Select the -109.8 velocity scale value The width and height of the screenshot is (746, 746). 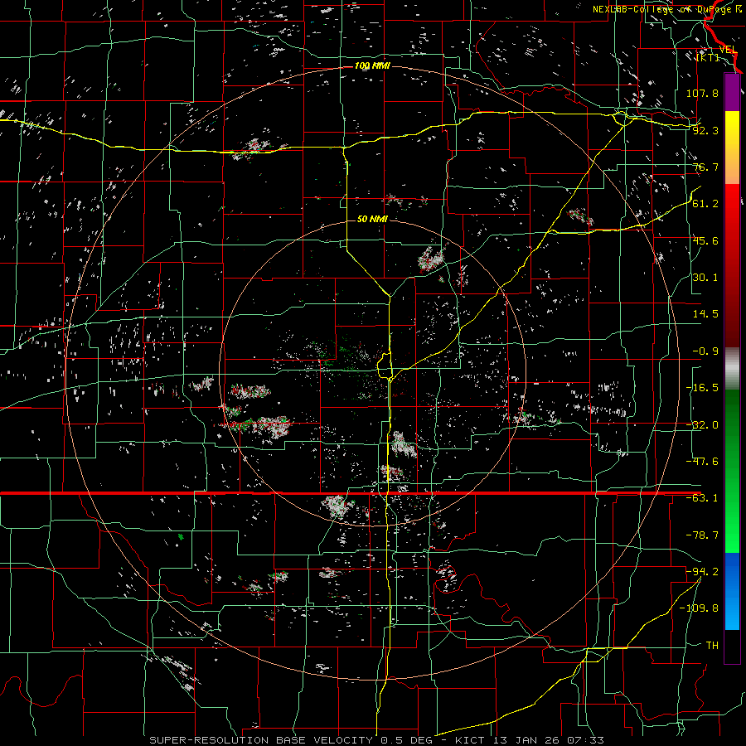(x=699, y=608)
